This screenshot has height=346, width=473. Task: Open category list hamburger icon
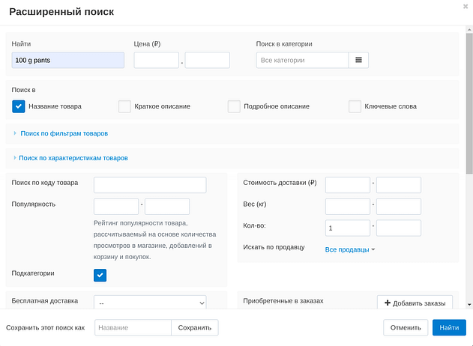pyautogui.click(x=358, y=60)
